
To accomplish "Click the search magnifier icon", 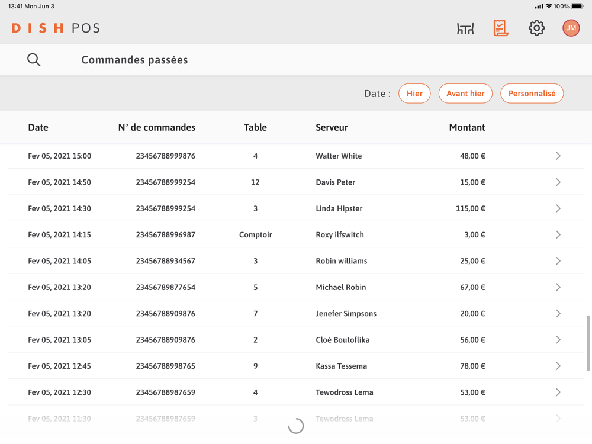I will pos(34,60).
